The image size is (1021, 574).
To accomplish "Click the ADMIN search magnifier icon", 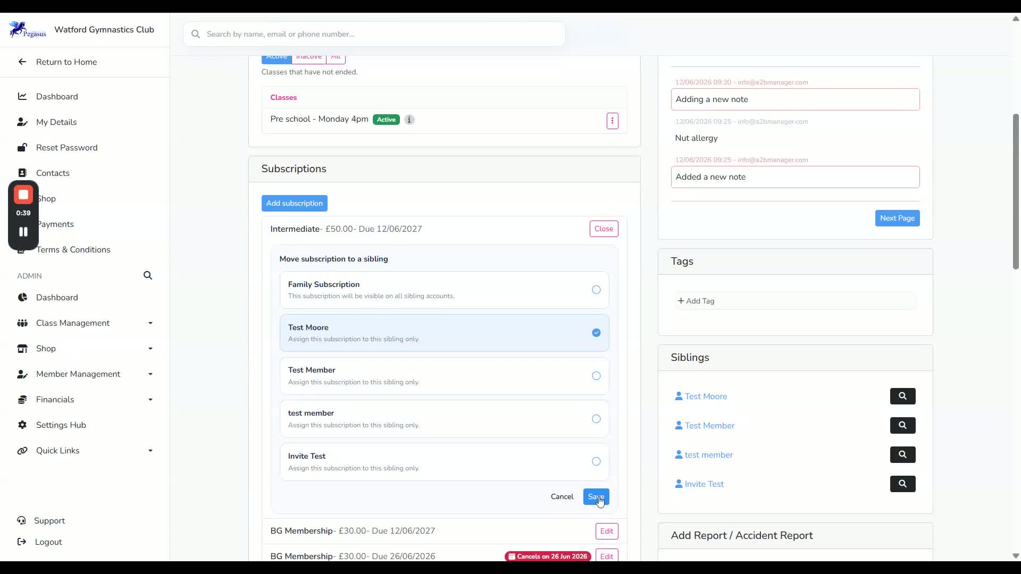I will click(148, 275).
